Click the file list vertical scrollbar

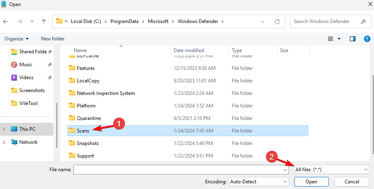(x=372, y=115)
